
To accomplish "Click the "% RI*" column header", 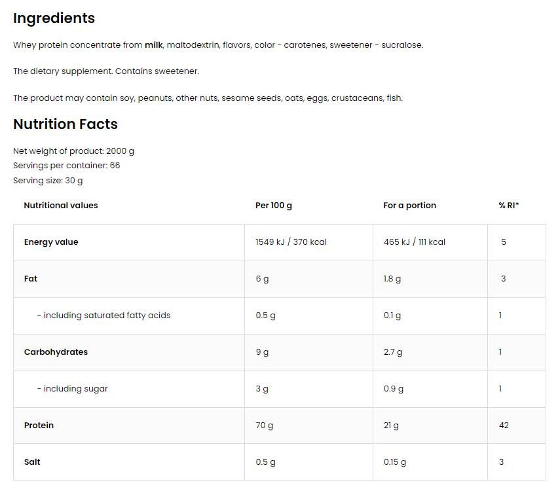I will 508,206.
